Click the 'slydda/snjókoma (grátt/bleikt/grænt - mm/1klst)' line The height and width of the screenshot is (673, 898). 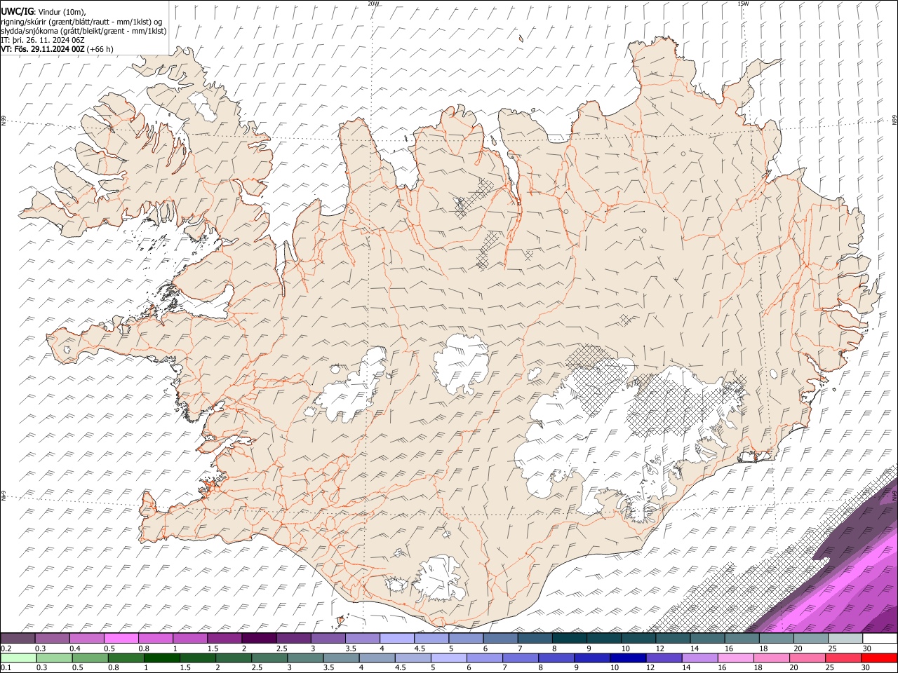click(x=83, y=31)
